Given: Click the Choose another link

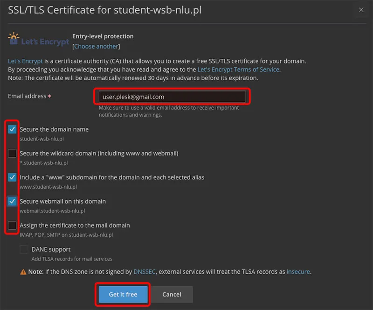Looking at the screenshot, I should (x=96, y=46).
